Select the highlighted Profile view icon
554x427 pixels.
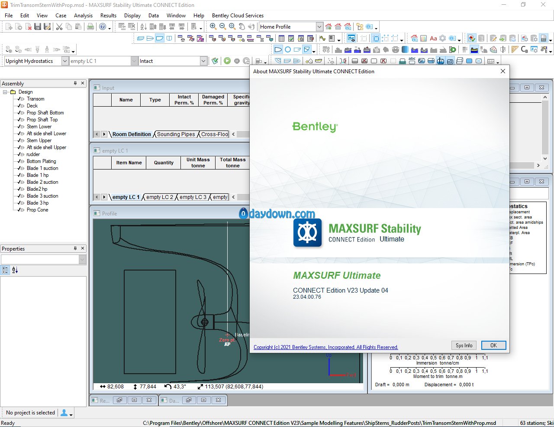point(159,38)
